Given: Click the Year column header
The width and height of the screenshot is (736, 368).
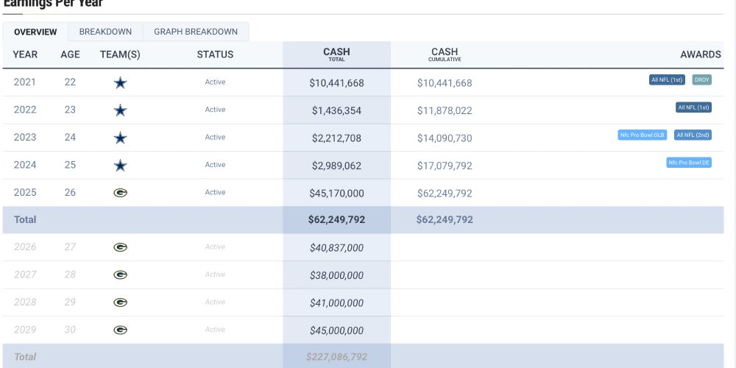Looking at the screenshot, I should click(25, 54).
